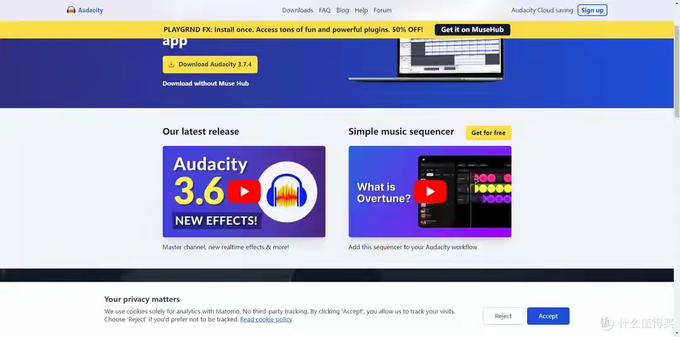This screenshot has height=337, width=680.
Task: Open the FAQ page
Action: pyautogui.click(x=325, y=11)
